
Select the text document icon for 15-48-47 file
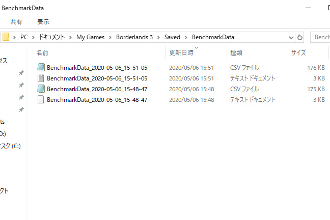click(41, 99)
